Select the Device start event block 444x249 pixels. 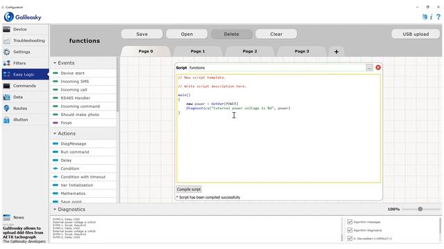coord(83,73)
